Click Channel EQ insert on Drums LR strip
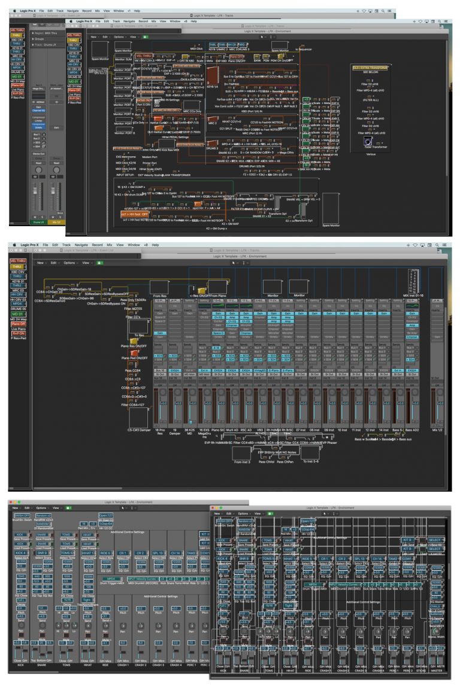460x688 pixels. pyautogui.click(x=39, y=111)
